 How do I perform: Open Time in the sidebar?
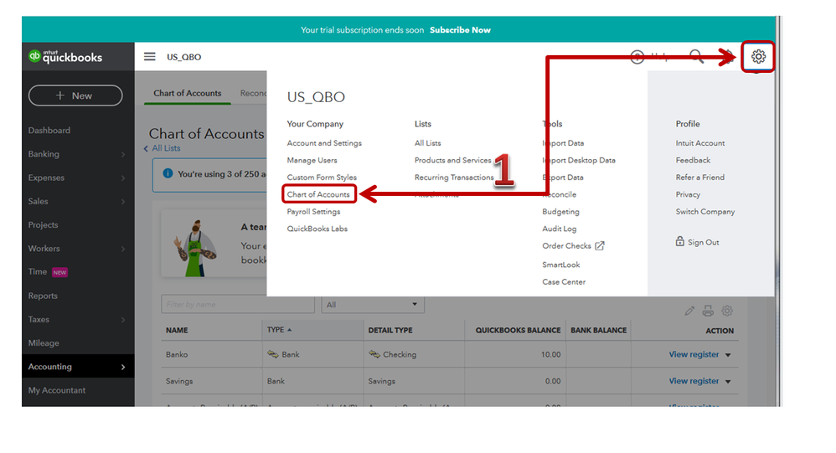coord(38,272)
